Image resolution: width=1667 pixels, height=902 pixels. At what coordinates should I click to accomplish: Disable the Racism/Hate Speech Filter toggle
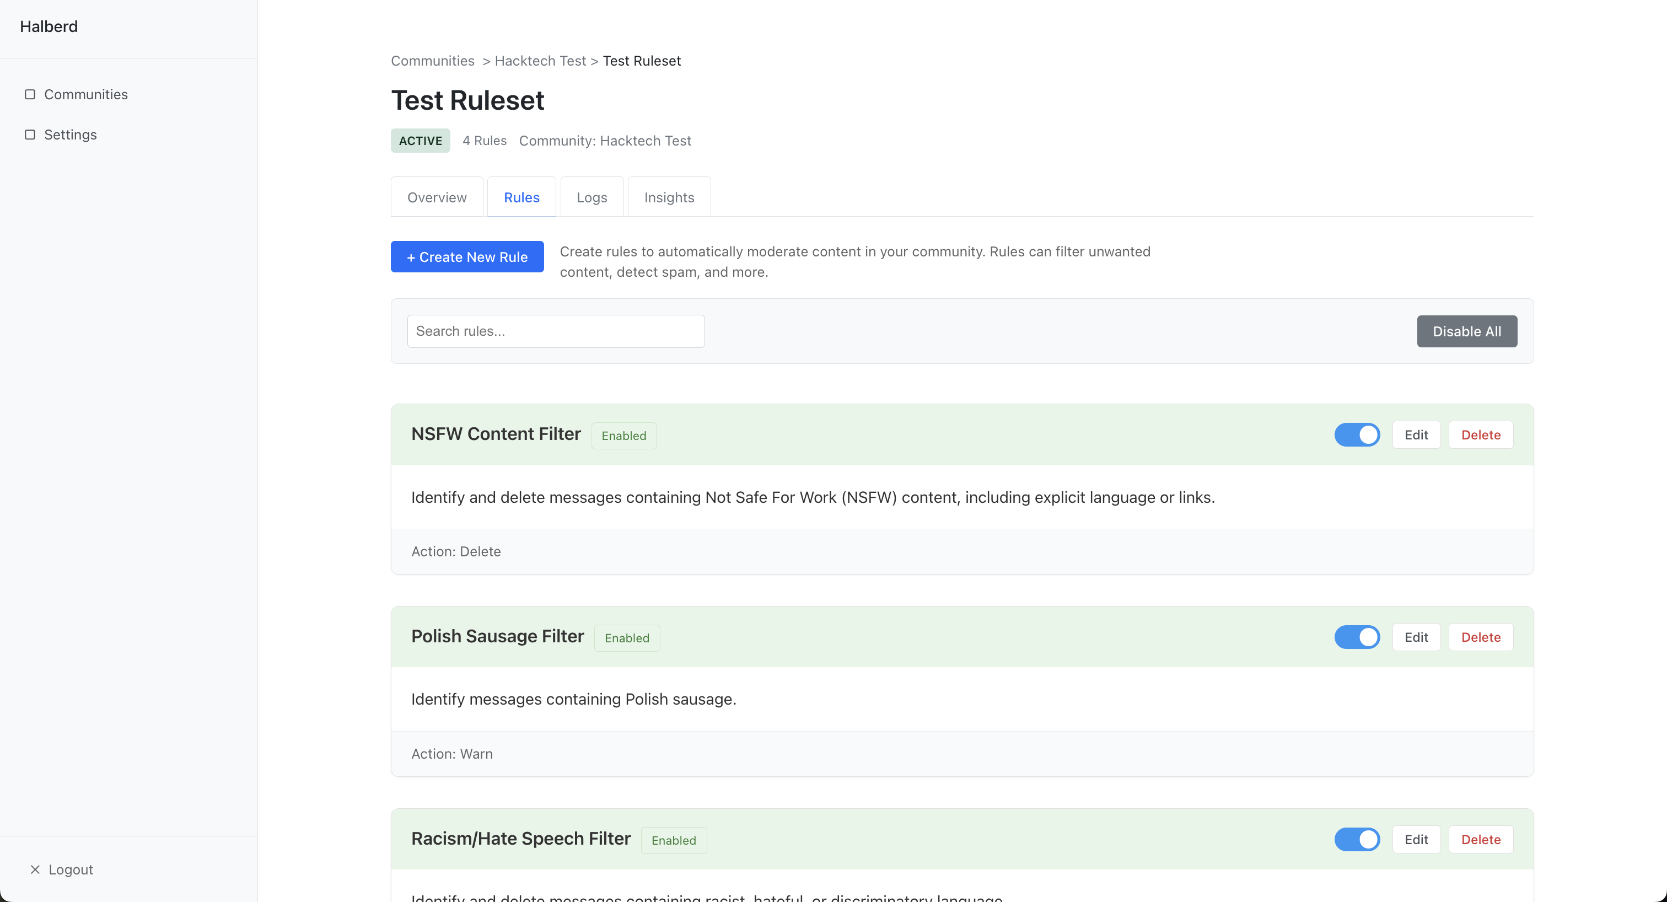click(1357, 839)
